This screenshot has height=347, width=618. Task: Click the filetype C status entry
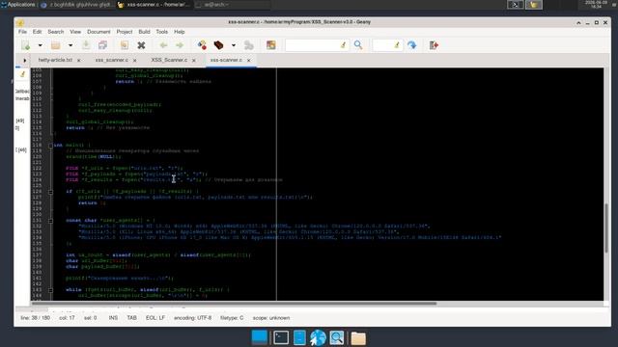[x=232, y=318]
